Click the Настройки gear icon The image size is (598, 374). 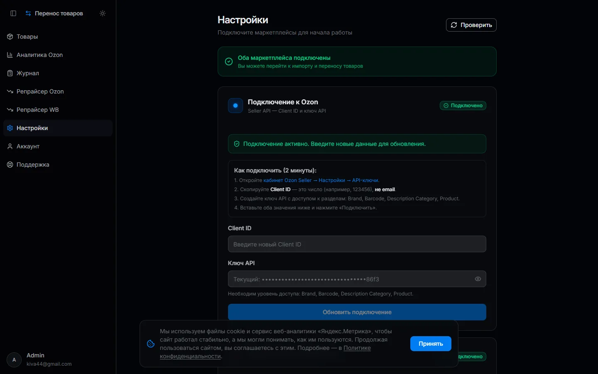tap(10, 128)
